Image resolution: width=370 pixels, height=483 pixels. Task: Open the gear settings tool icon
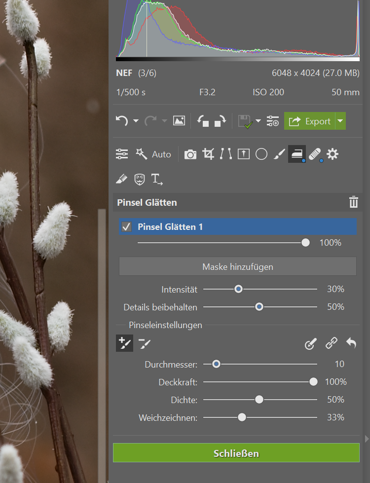click(x=333, y=154)
